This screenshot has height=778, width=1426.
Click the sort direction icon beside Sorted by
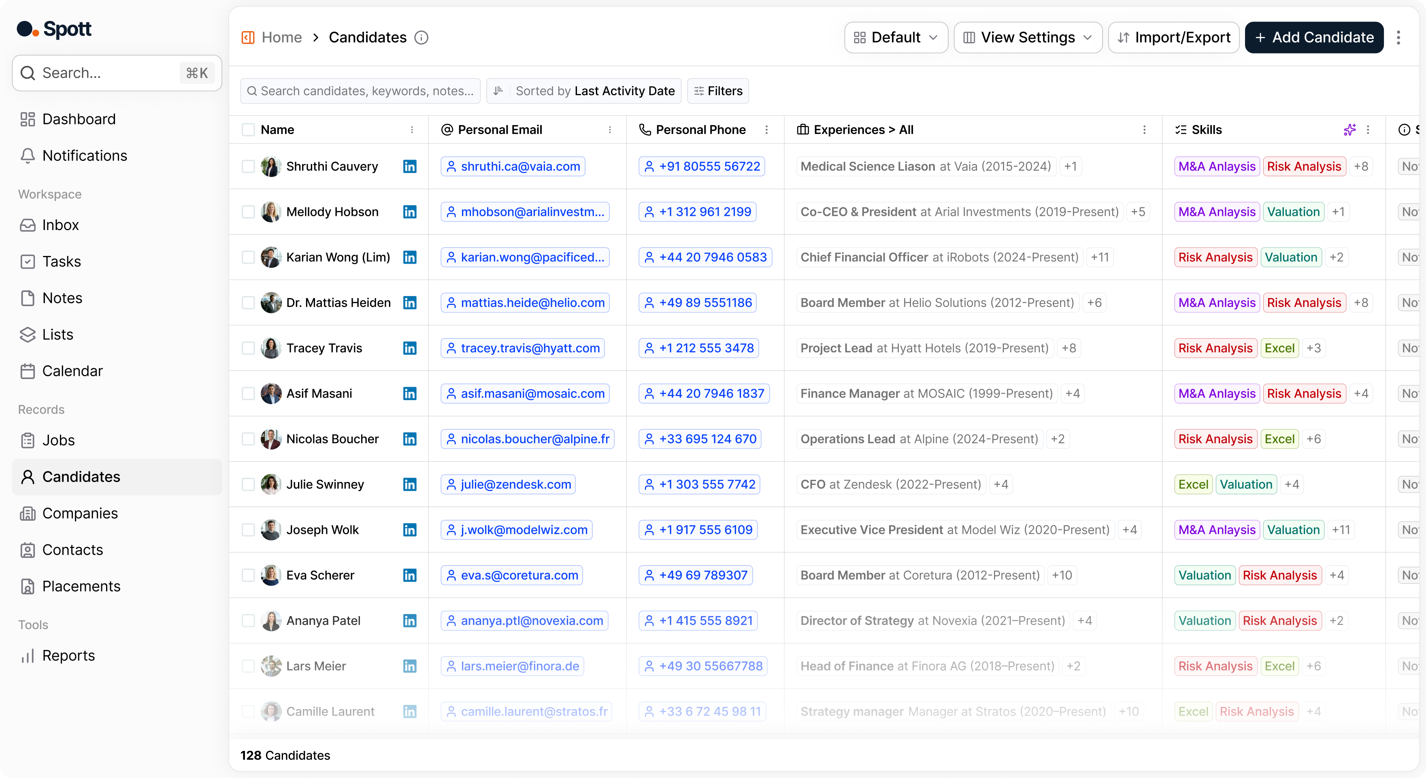[x=498, y=91]
